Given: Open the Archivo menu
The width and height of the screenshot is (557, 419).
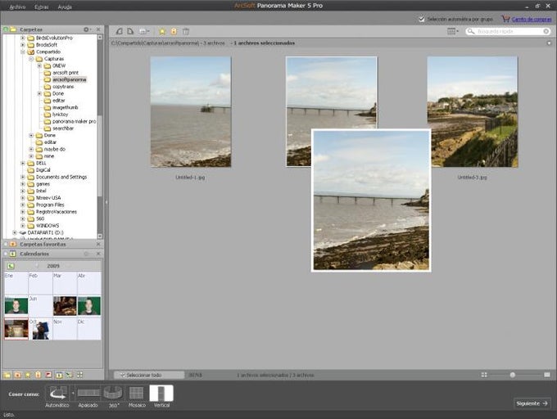Looking at the screenshot, I should tap(17, 7).
